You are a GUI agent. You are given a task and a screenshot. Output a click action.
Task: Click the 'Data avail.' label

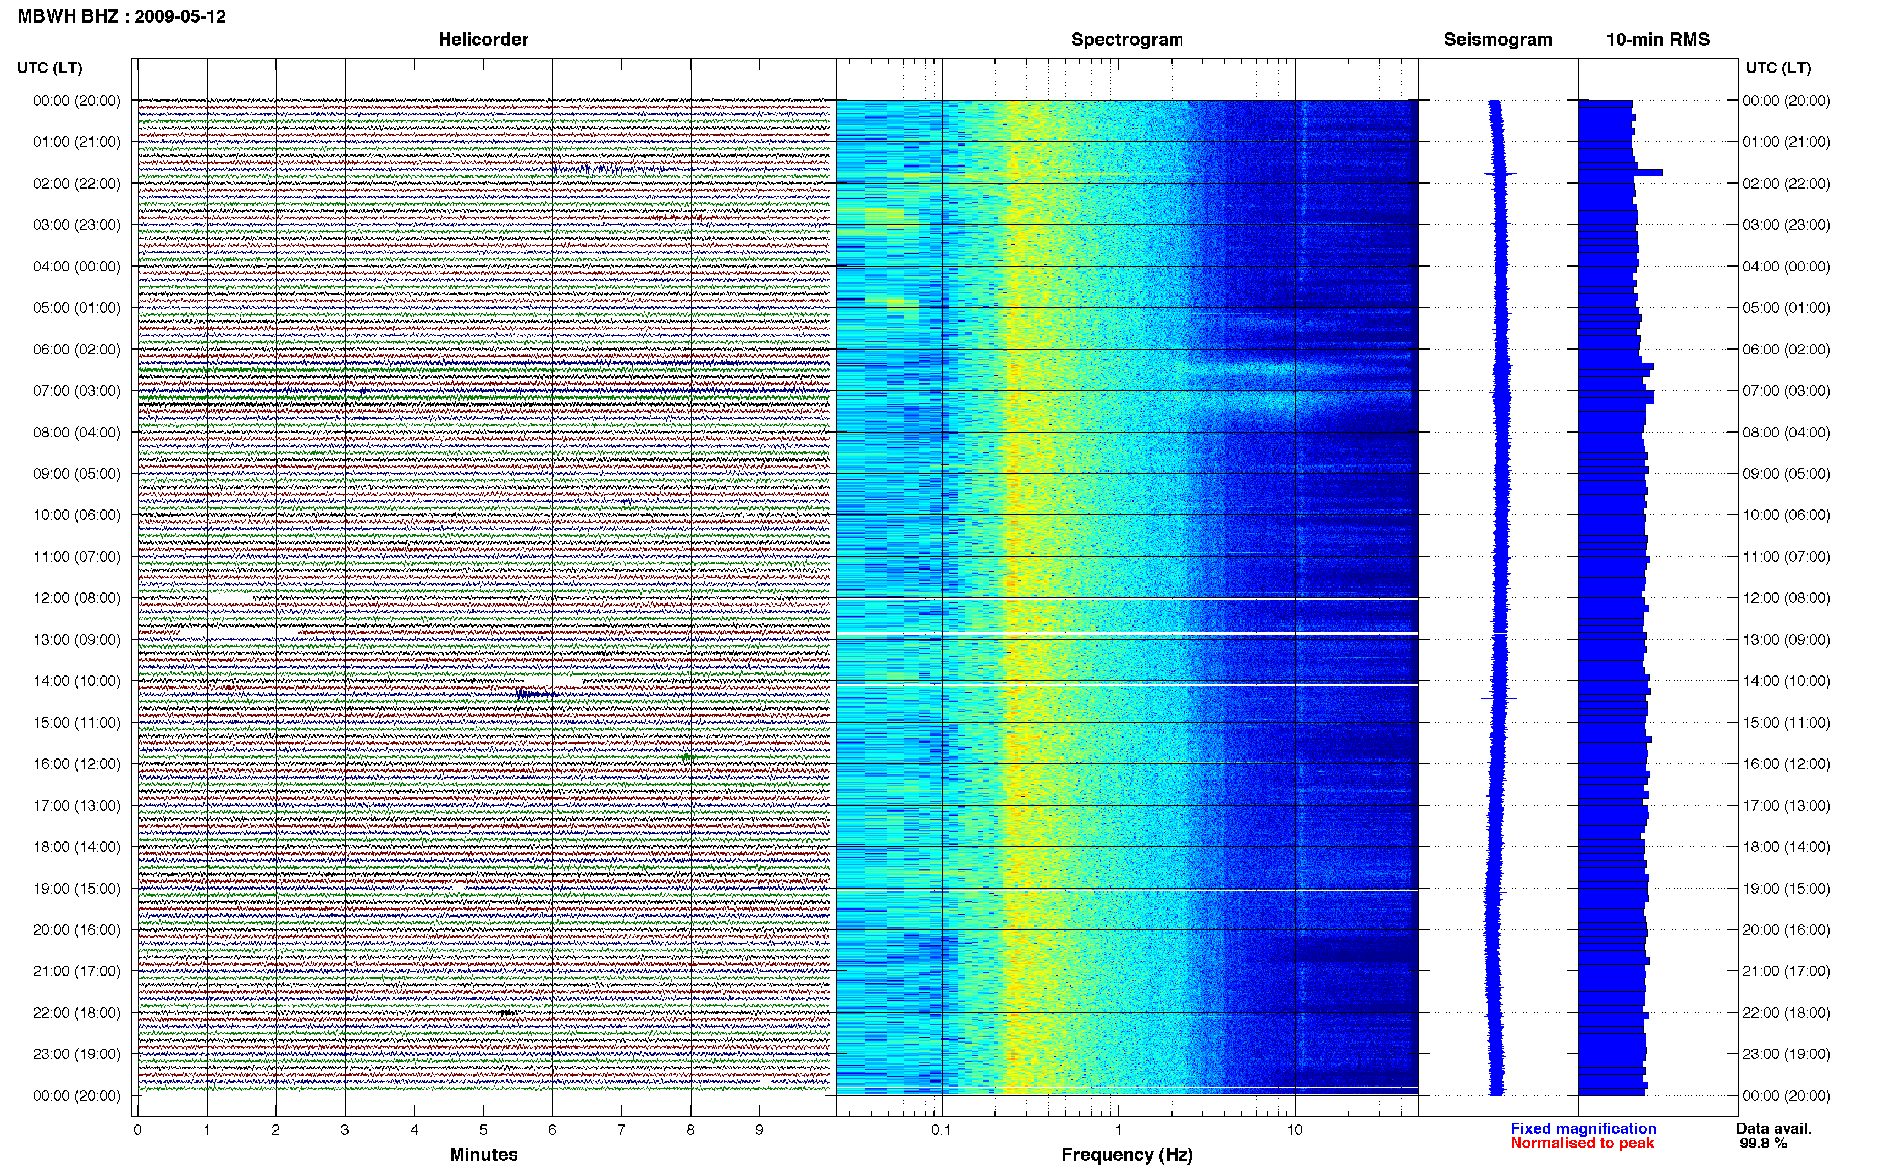pos(1774,1128)
